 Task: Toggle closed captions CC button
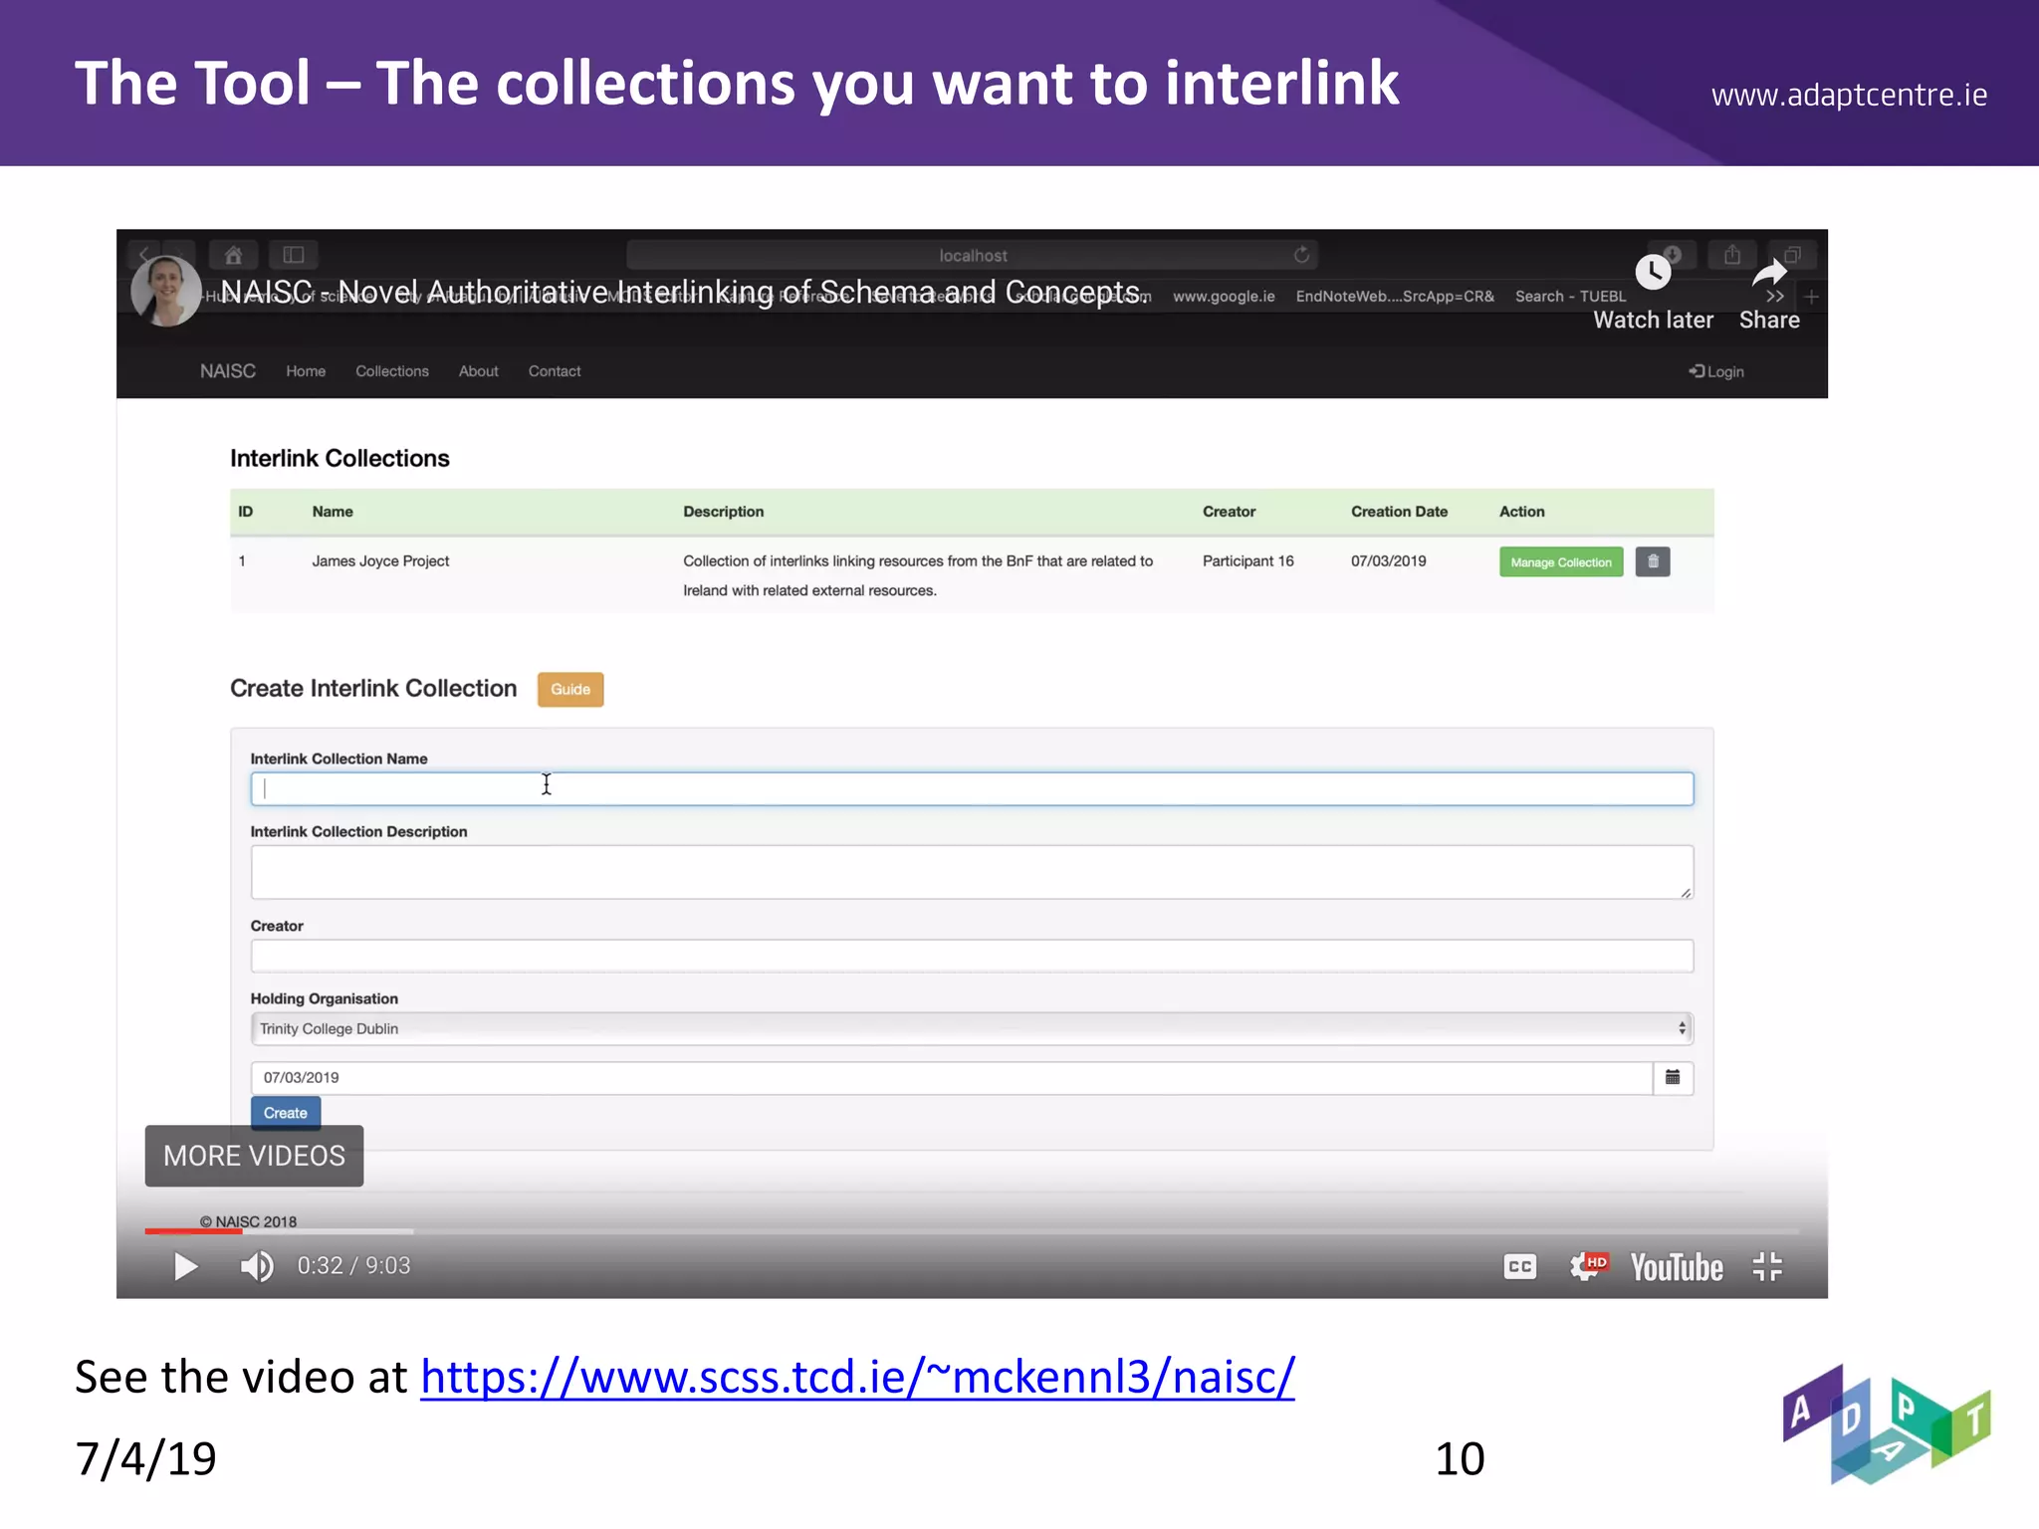(1519, 1266)
